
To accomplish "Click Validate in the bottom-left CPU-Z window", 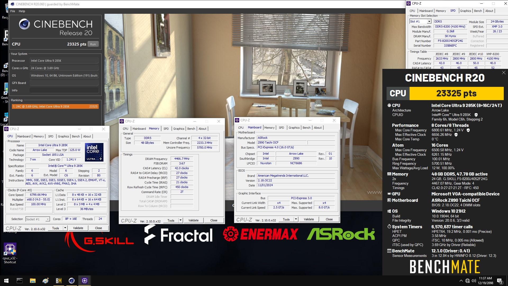I will [78, 228].
